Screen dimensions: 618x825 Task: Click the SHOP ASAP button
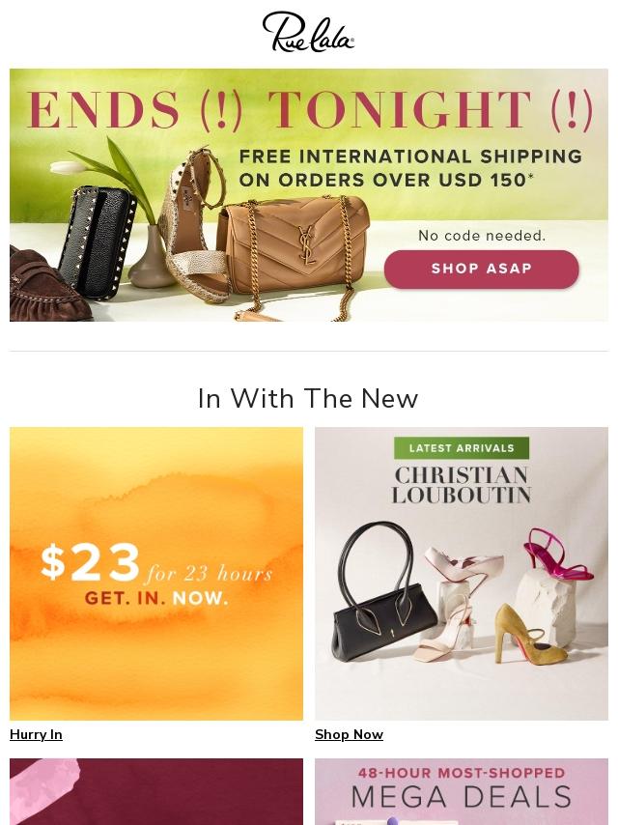pos(481,269)
